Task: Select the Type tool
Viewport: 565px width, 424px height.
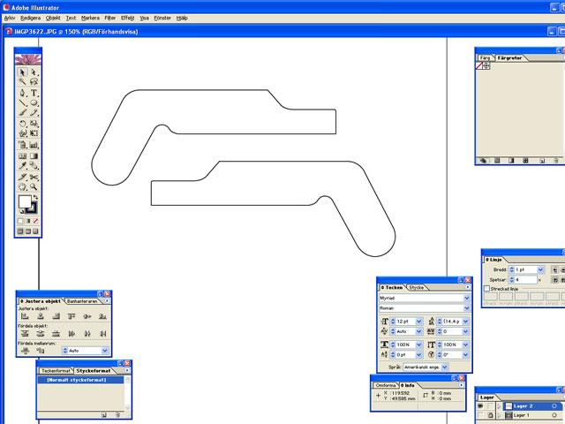Action: pyautogui.click(x=34, y=93)
